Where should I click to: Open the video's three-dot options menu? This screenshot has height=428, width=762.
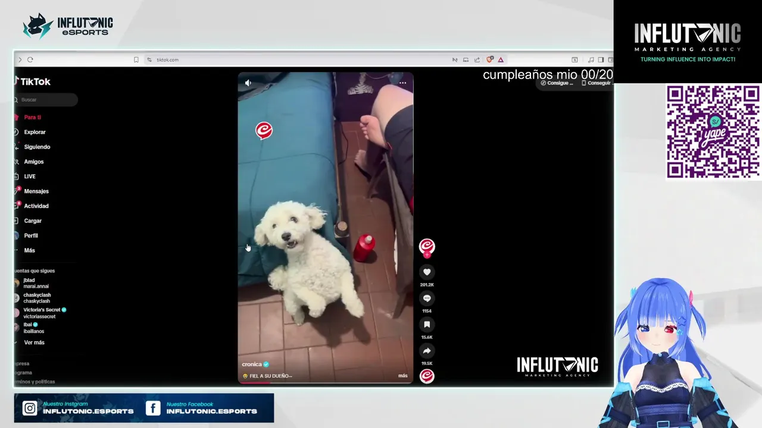402,83
